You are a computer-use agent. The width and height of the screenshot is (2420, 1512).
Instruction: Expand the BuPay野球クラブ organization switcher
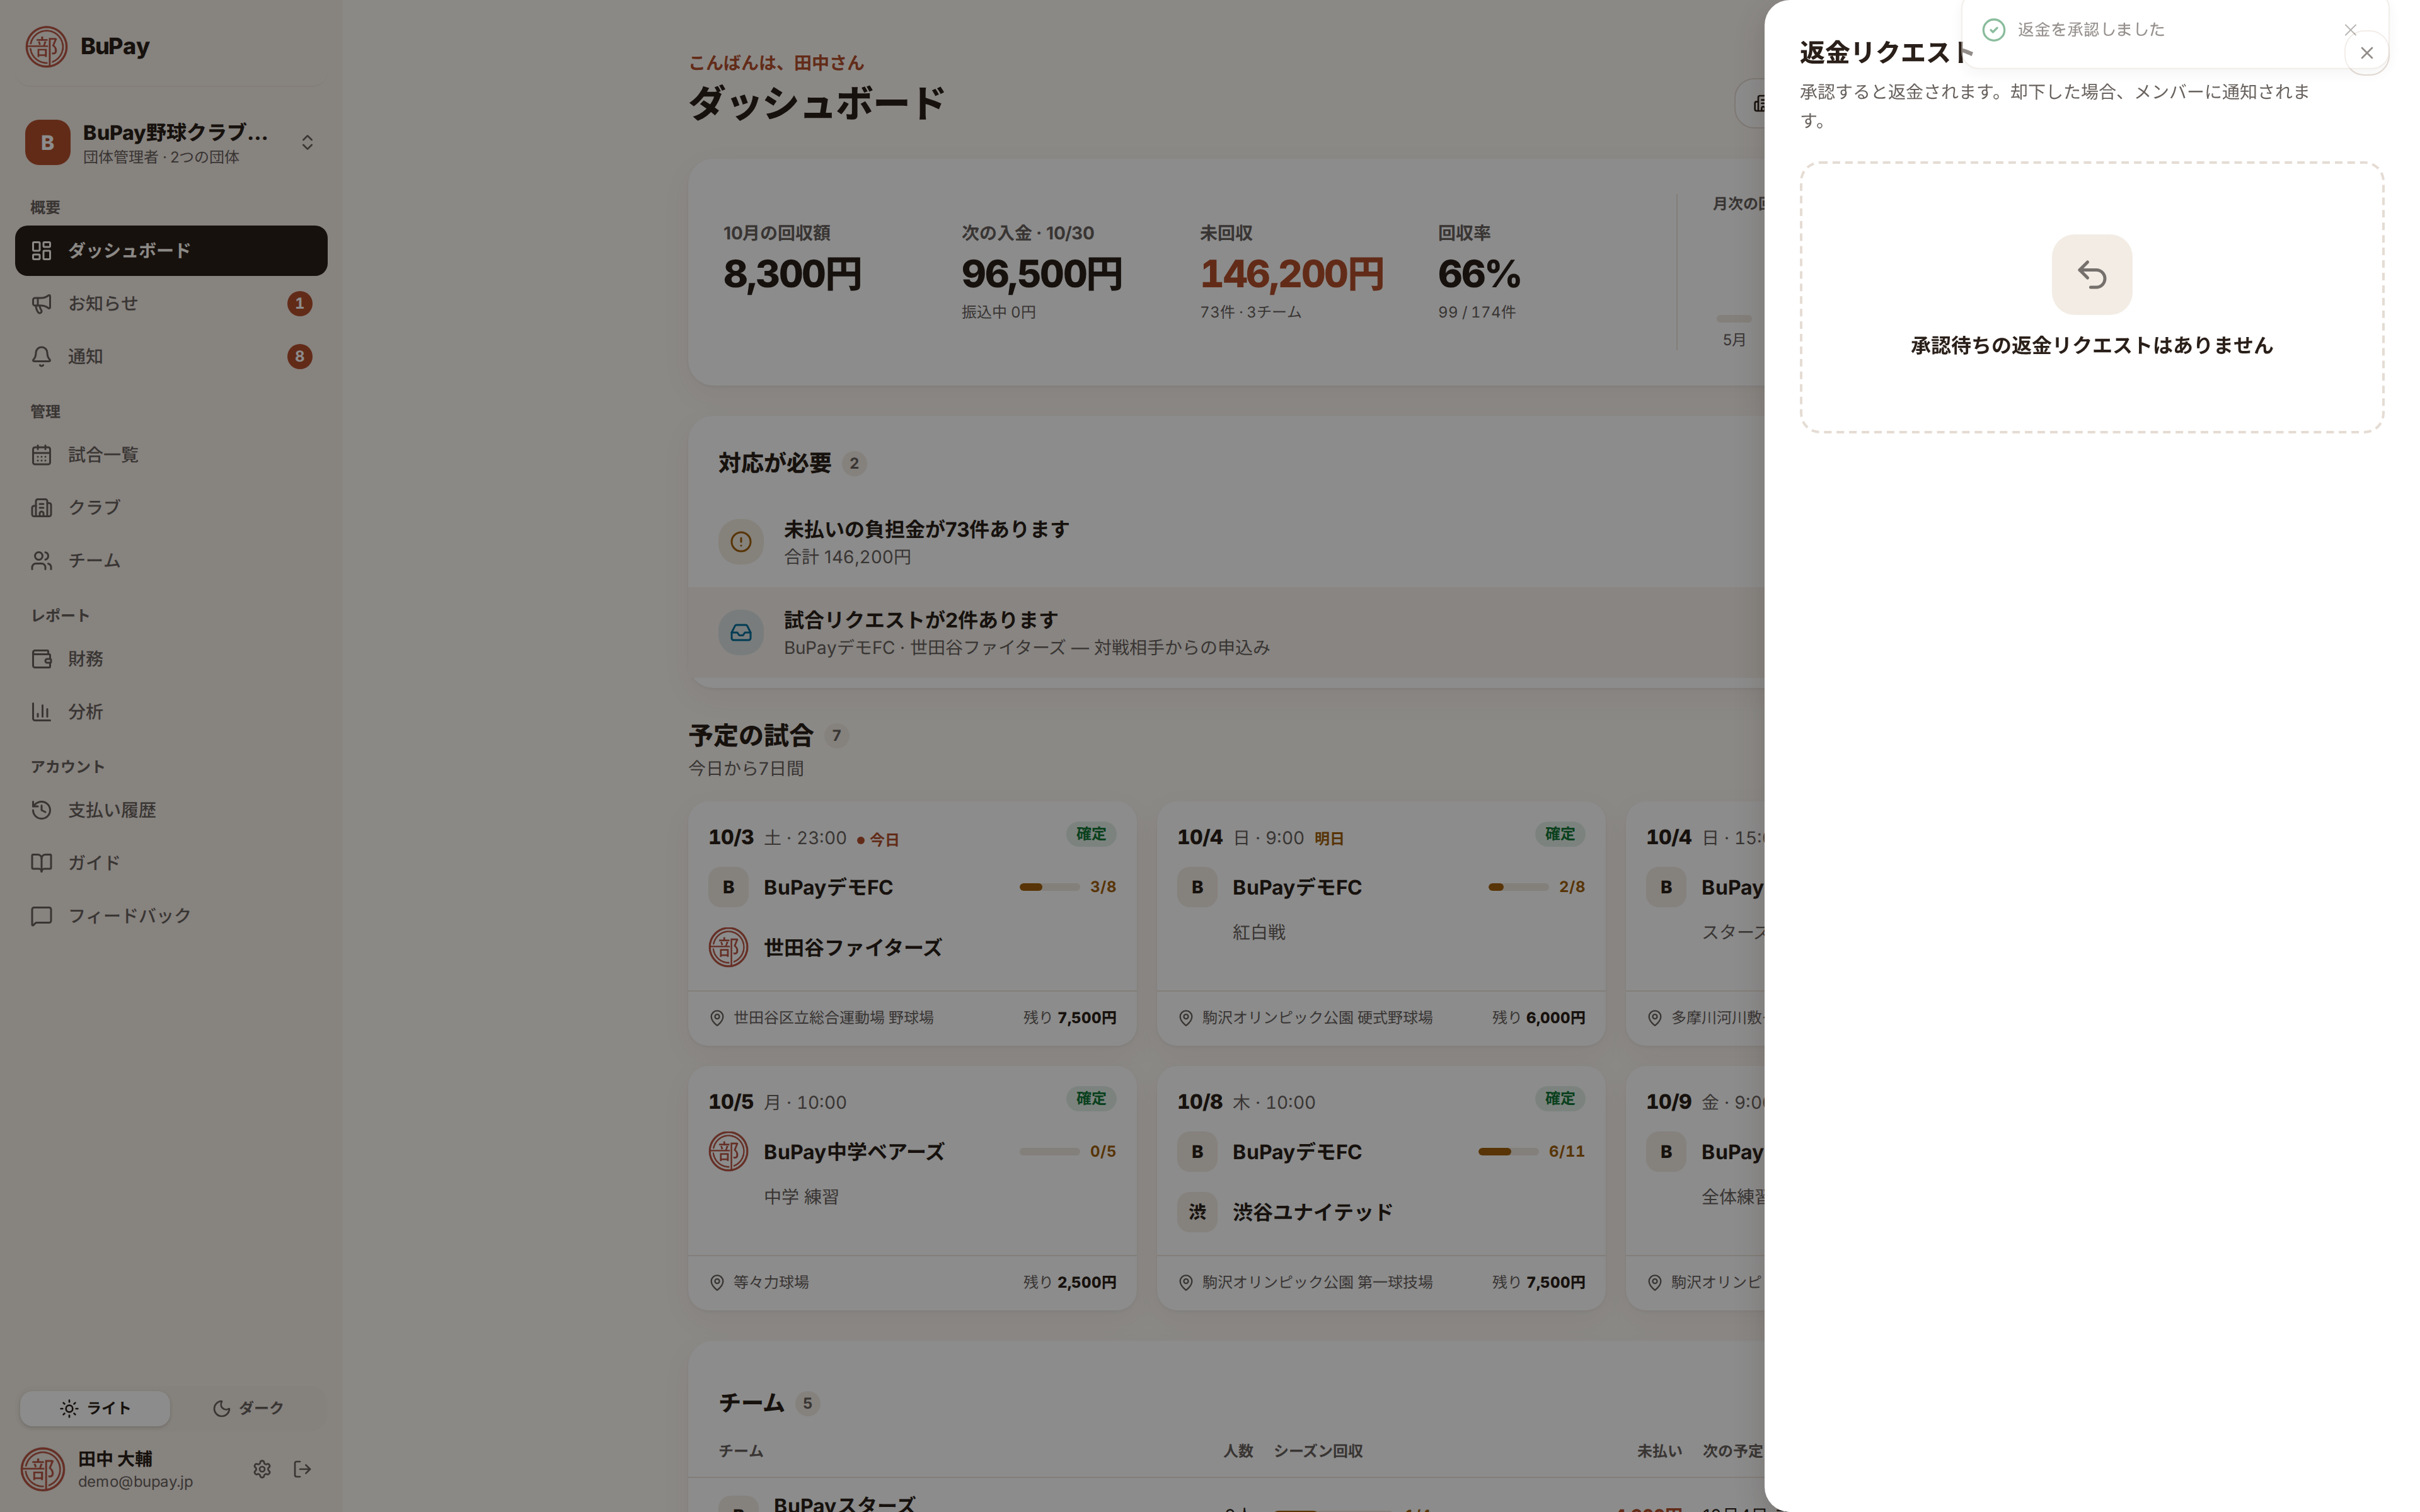point(171,142)
